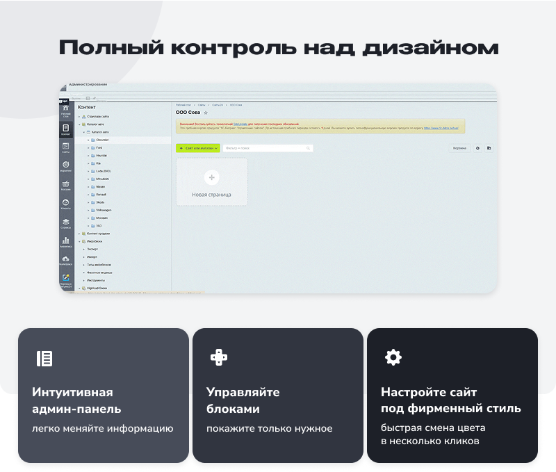Click the Полный контроль над дизайном heading

[x=279, y=47]
